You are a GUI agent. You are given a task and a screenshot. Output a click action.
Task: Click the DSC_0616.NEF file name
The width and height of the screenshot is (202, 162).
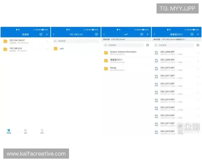pyautogui.click(x=167, y=115)
